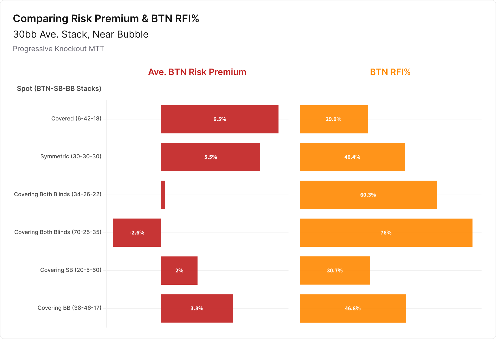Screen dimensions: 496x339
Task: Click the Comparing Risk Premium chart title
Action: tap(106, 19)
